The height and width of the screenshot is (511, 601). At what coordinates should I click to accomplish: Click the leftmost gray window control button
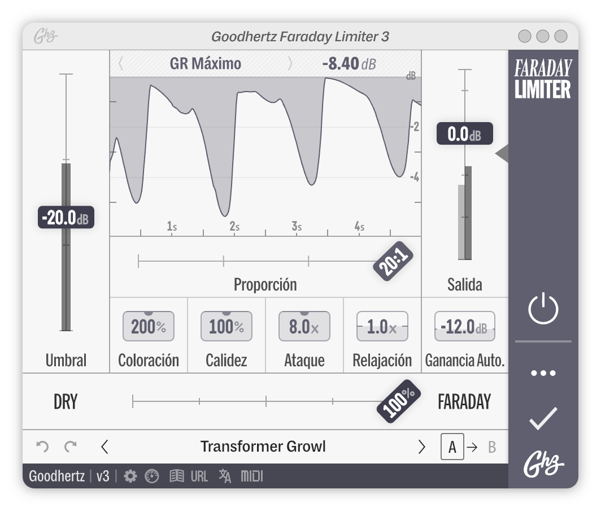[x=524, y=36]
